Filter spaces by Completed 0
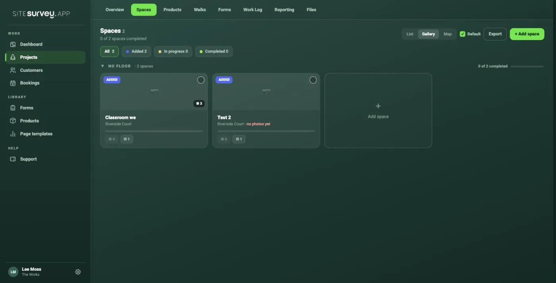Screen dimensions: 556x283 tap(214, 52)
